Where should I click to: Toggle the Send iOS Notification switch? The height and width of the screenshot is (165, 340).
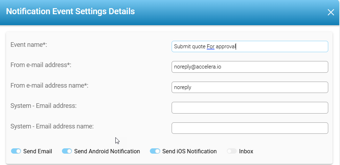155,151
